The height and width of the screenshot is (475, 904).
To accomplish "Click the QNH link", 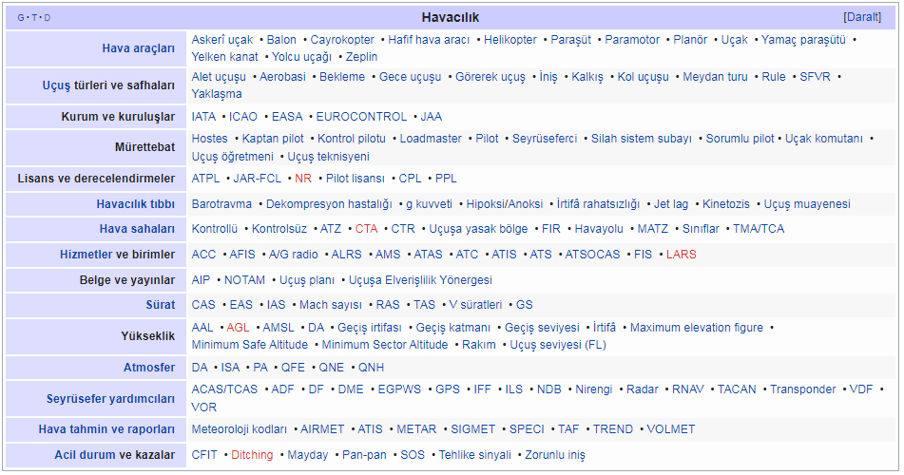I will tap(372, 368).
